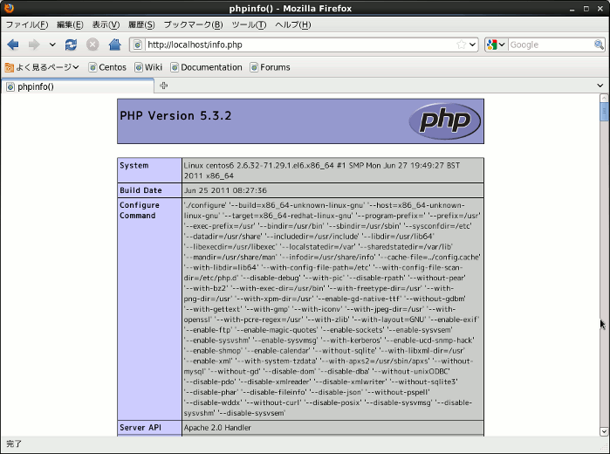
Task: Expand the list all tabs arrow
Action: point(600,86)
